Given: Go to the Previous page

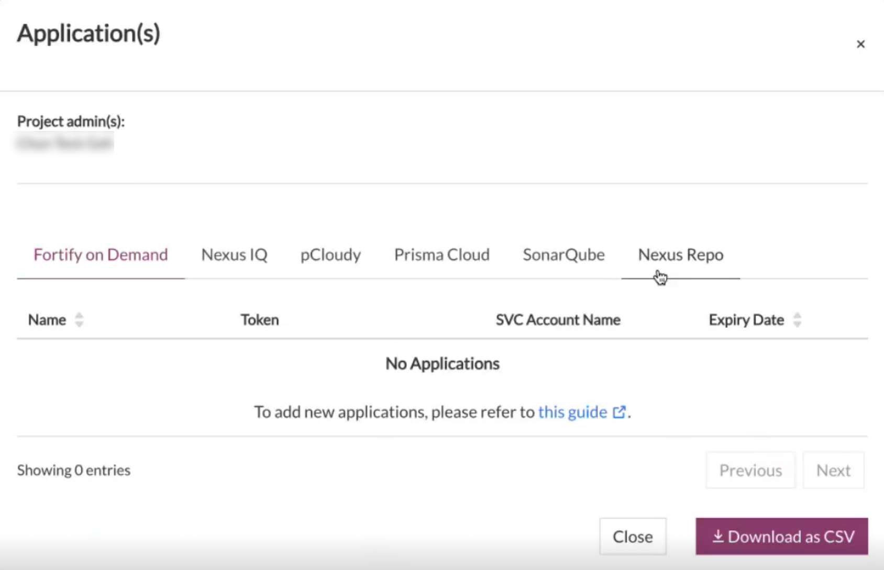Looking at the screenshot, I should click(750, 470).
